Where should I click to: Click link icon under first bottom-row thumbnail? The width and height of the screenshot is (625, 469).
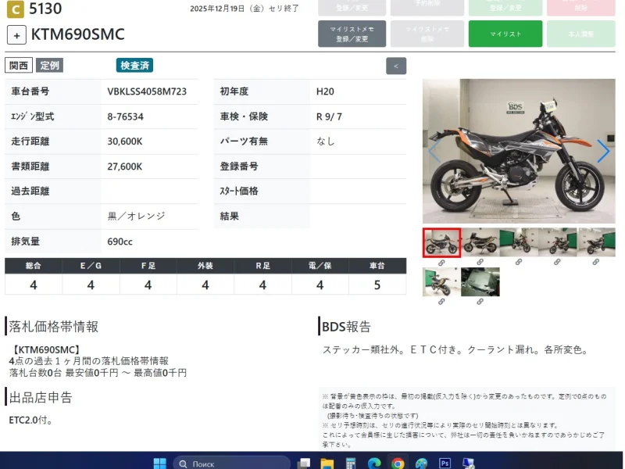coord(441,302)
